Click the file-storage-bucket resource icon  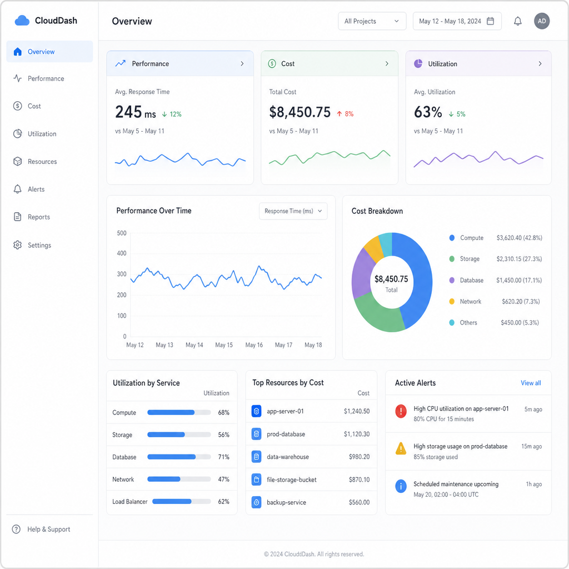point(257,480)
